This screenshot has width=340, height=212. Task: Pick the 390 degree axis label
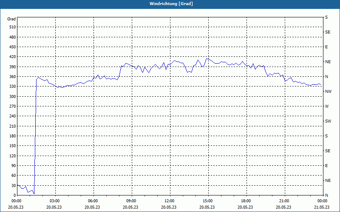pyautogui.click(x=13, y=67)
